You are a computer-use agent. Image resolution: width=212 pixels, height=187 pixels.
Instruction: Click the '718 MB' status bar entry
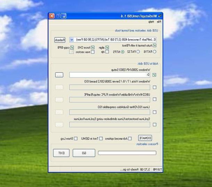point(157,170)
